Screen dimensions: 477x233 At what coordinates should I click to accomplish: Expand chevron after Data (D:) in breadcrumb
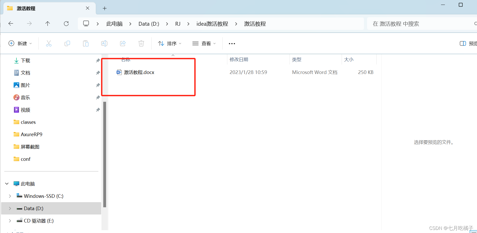pyautogui.click(x=167, y=24)
